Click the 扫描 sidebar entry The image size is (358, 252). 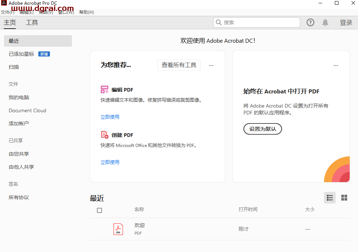point(13,67)
